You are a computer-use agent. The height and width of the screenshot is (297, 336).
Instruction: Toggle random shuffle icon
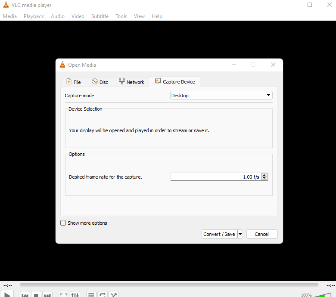(x=114, y=295)
